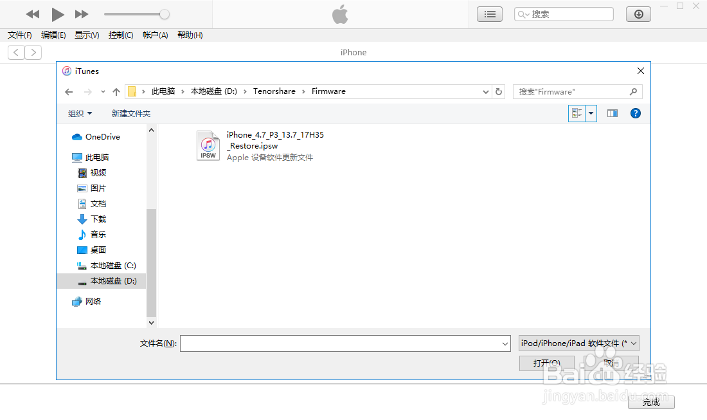Click 本地磁盘 (D:) in the address path
The image size is (707, 420).
coord(214,91)
